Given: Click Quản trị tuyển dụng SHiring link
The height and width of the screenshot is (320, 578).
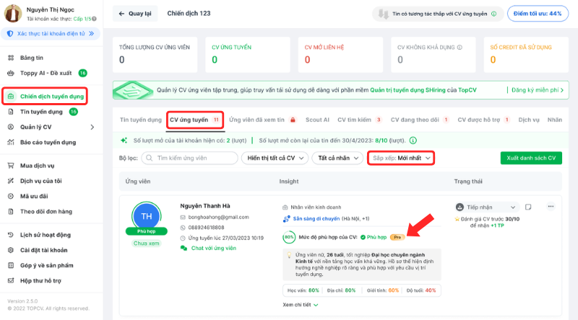Looking at the screenshot, I should tap(407, 90).
